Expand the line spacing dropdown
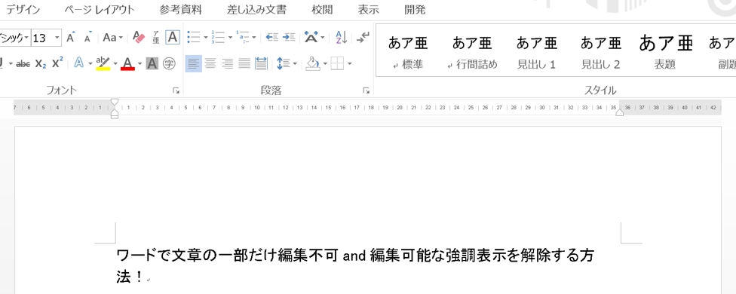Screen dimensions: 736x294 point(295,63)
